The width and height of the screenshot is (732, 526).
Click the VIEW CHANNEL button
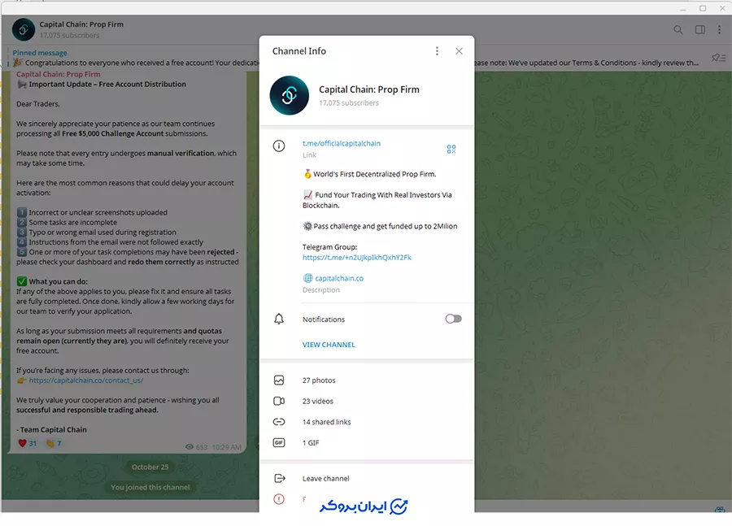(x=329, y=345)
